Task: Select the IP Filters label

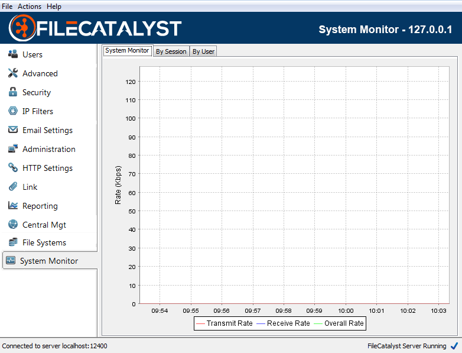Action: tap(38, 111)
